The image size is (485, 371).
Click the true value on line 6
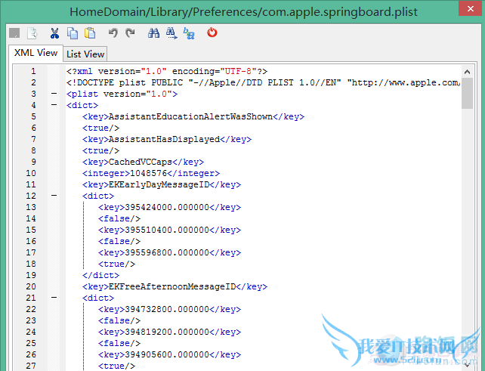pos(100,128)
